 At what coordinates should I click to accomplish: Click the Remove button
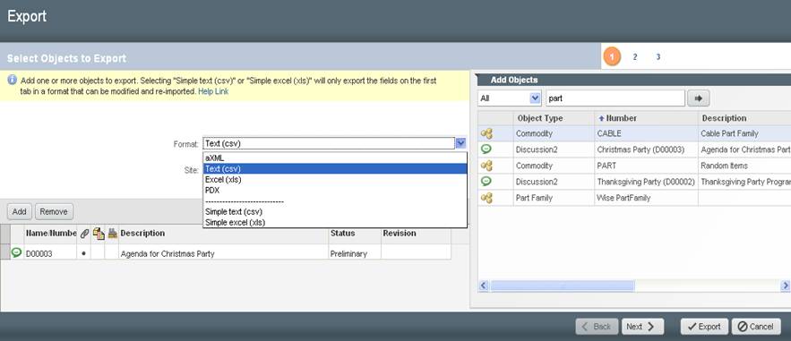54,211
